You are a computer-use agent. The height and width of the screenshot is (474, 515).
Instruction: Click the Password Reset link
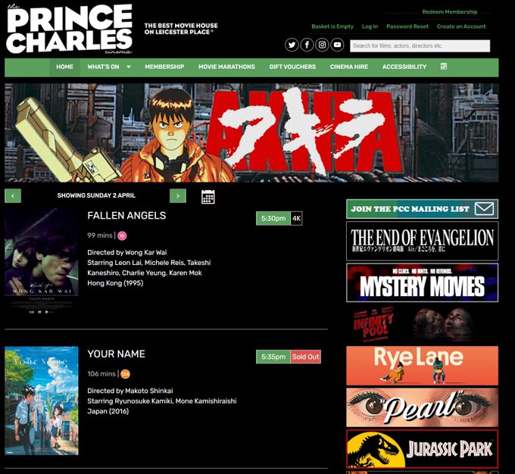407,27
